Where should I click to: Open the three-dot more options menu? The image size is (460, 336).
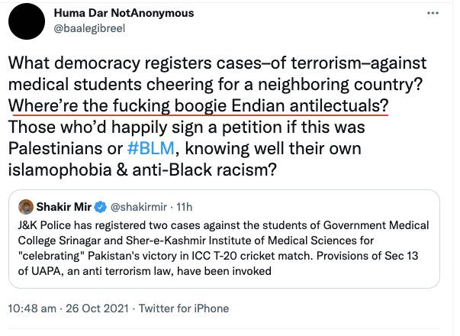coord(434,15)
